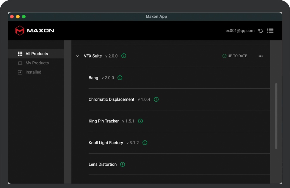The height and width of the screenshot is (188, 290).
Task: Click the info icon next to VFX Suite
Action: (124, 56)
